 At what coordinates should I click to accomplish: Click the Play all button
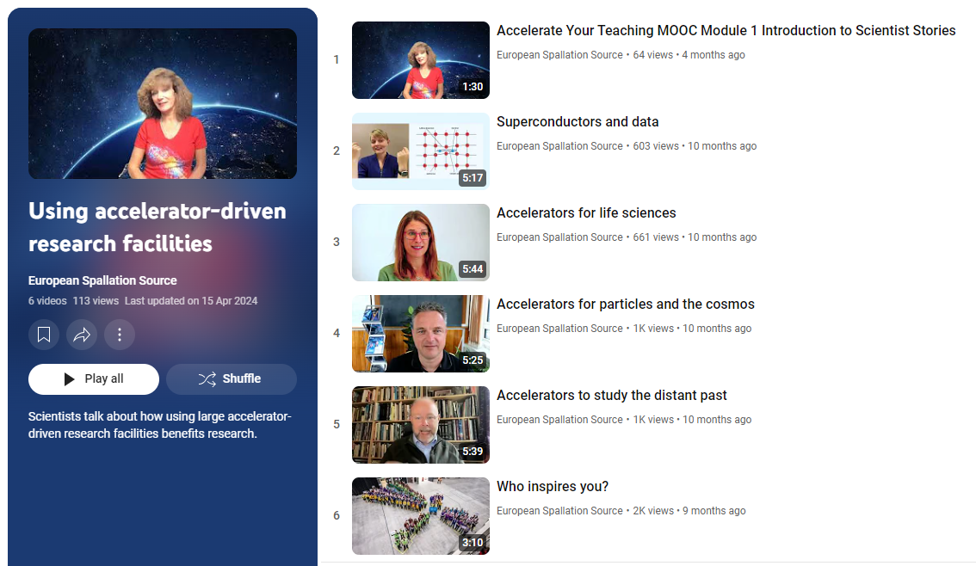click(x=93, y=378)
